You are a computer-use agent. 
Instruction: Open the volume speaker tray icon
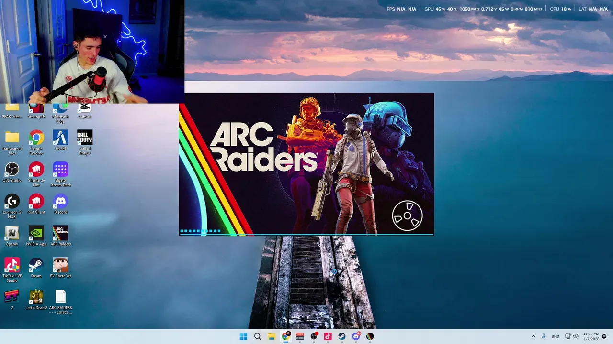tap(576, 336)
